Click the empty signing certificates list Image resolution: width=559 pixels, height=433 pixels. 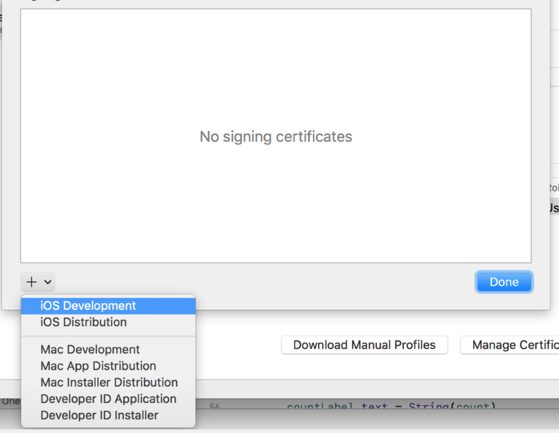276,136
